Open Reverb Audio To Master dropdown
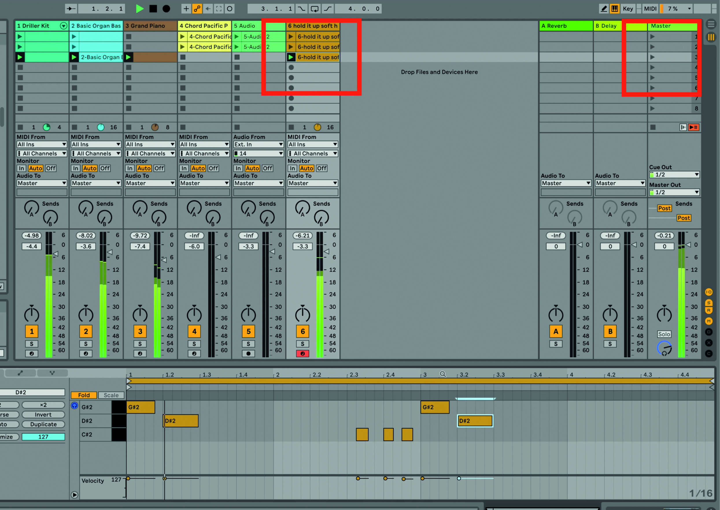This screenshot has height=510, width=720. pyautogui.click(x=566, y=183)
